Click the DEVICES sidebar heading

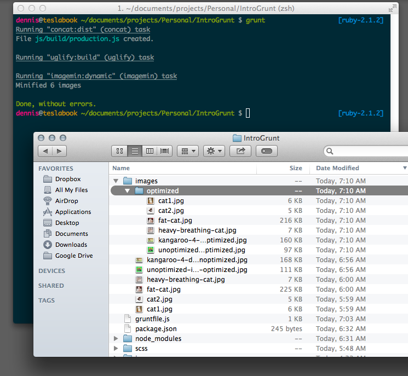52,271
